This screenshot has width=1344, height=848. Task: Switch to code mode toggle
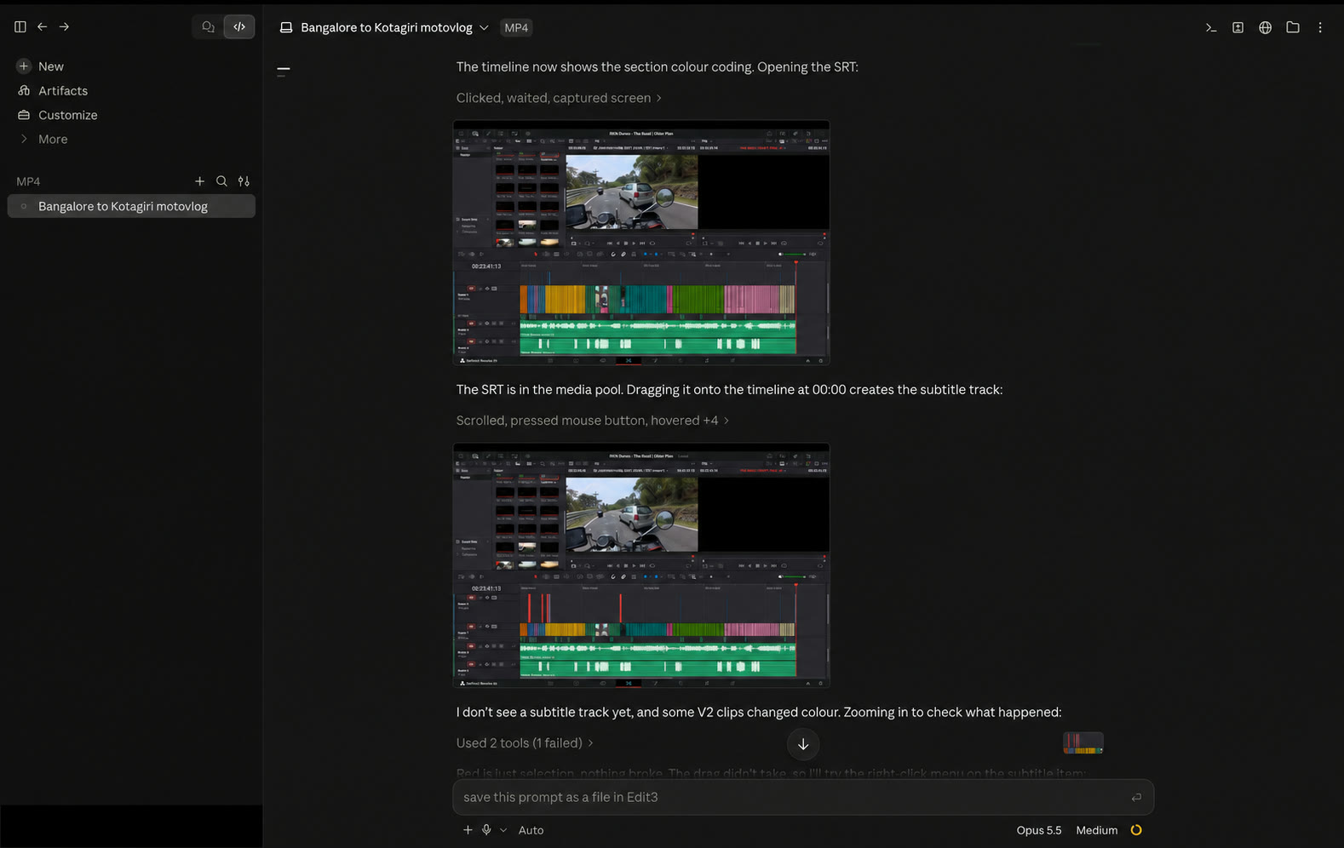[x=239, y=27]
